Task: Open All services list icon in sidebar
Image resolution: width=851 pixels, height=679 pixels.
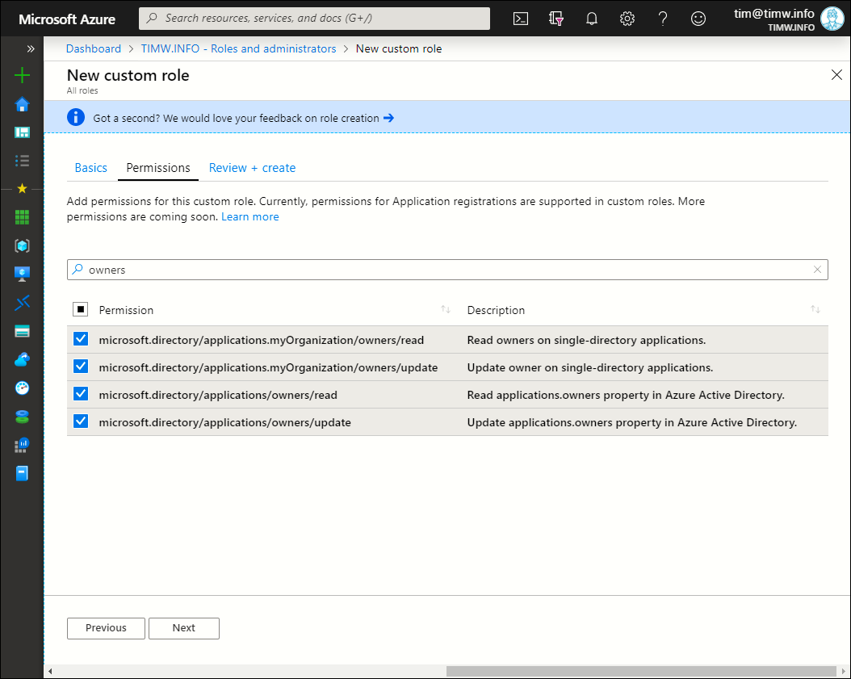Action: (23, 161)
